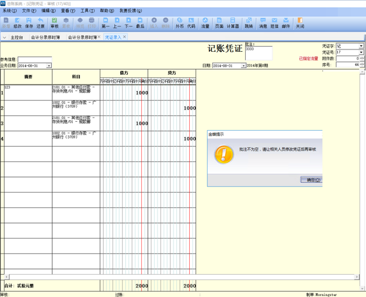The height and width of the screenshot is (297, 366).
Task: Open the 业务日期 date dropdown
Action: point(49,66)
